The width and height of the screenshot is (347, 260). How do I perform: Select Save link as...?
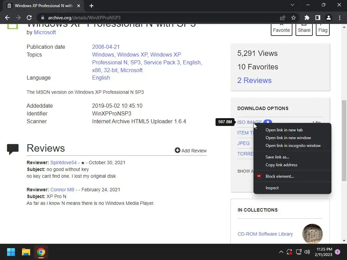coord(292,157)
